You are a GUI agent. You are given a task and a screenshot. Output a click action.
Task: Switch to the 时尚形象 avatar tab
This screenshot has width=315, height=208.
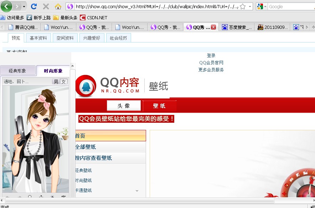point(53,71)
